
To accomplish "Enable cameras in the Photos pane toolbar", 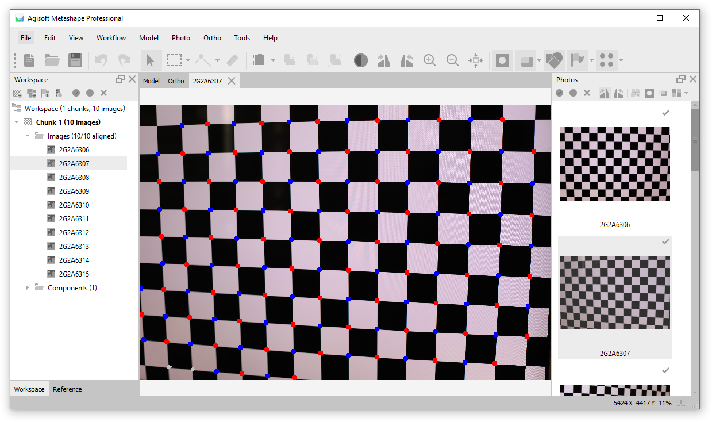I will pos(559,93).
